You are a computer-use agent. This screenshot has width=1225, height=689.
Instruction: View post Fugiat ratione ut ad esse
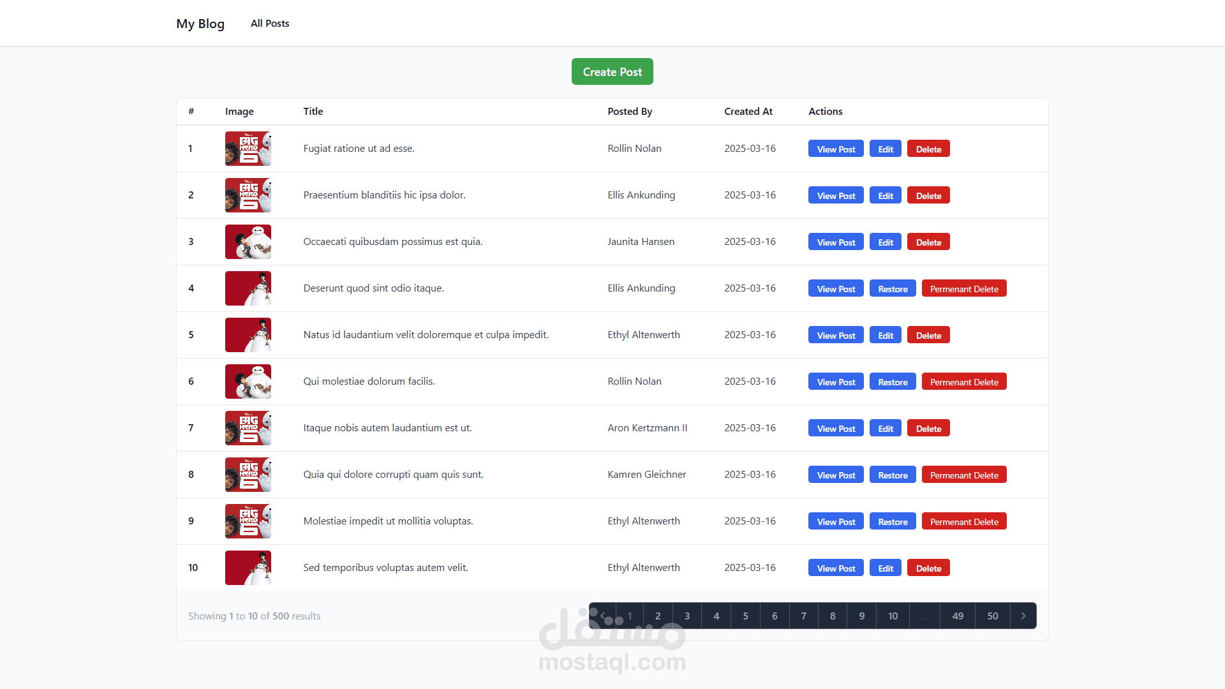tap(836, 149)
